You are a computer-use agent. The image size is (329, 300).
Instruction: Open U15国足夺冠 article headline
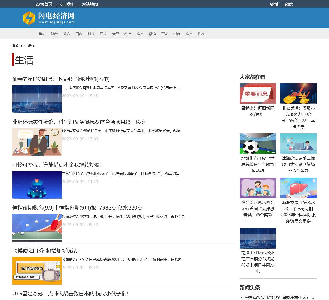coord(70,294)
